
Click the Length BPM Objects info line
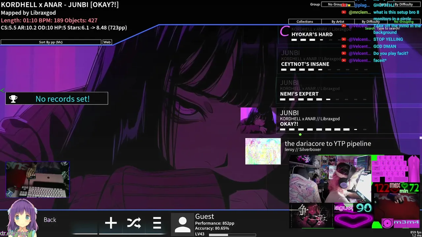pos(49,20)
